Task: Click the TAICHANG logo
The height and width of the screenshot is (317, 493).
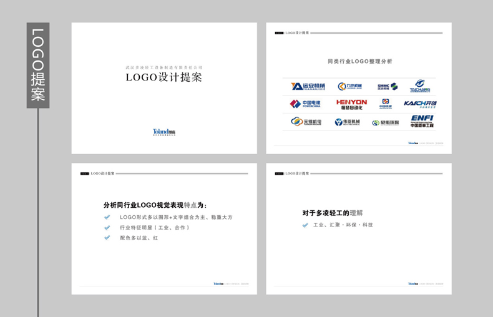Action: (x=420, y=86)
